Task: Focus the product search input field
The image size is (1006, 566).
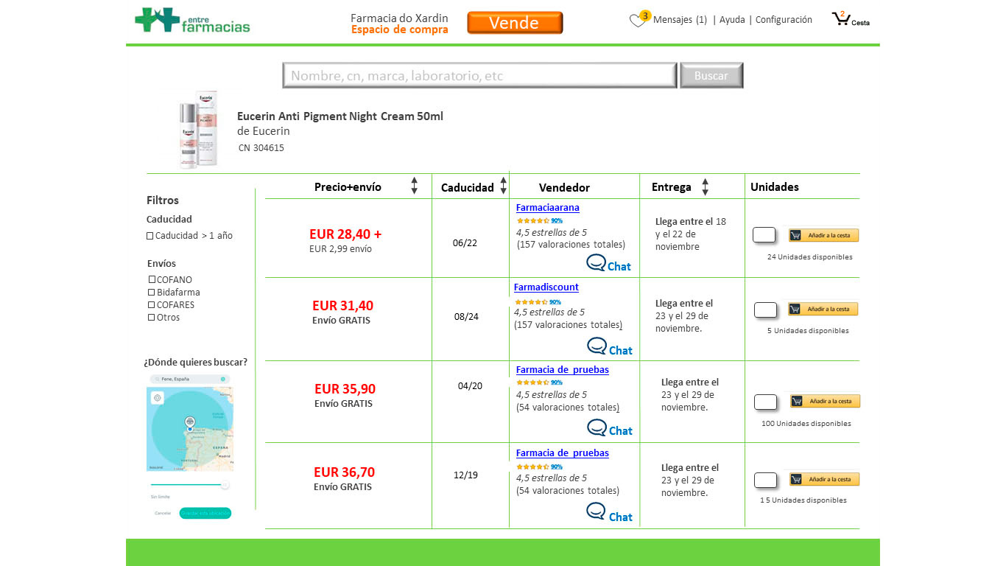Action: click(x=479, y=75)
